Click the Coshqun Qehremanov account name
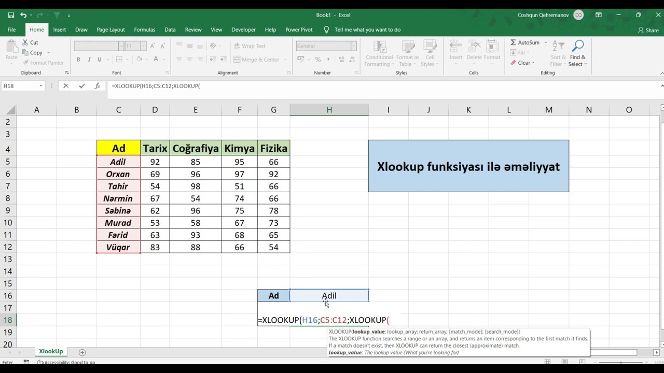This screenshot has width=664, height=373. pyautogui.click(x=543, y=15)
